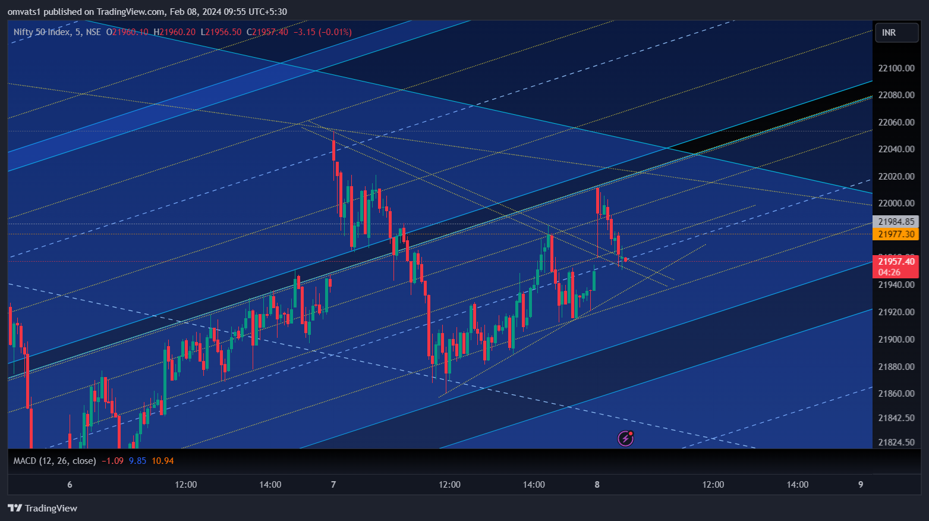
Task: Click the TradingView logo at bottom left
Action: click(42, 508)
